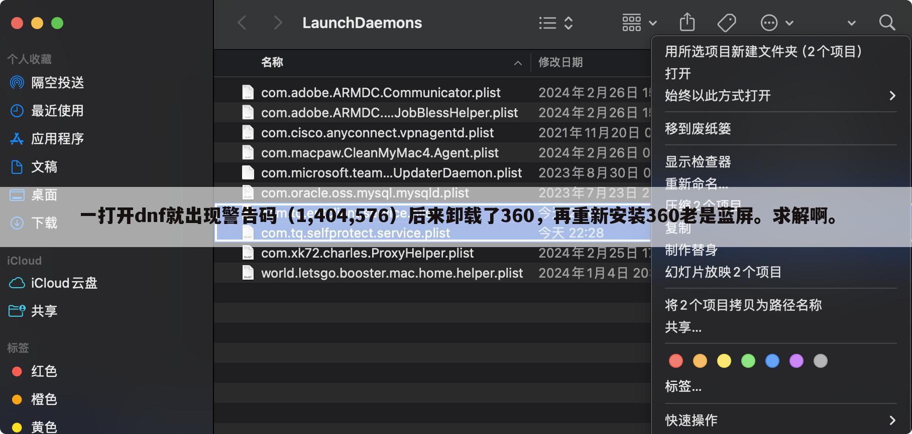The height and width of the screenshot is (434, 912).
Task: Choose 移到废纸篓 in context menu
Action: coord(698,129)
